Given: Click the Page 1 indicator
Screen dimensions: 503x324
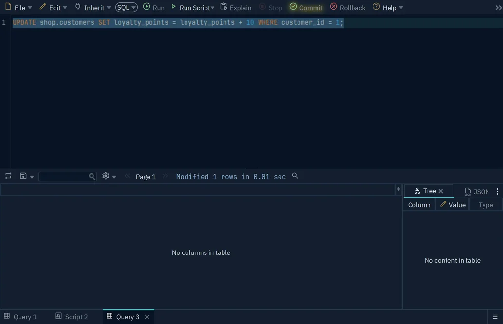Looking at the screenshot, I should [146, 177].
